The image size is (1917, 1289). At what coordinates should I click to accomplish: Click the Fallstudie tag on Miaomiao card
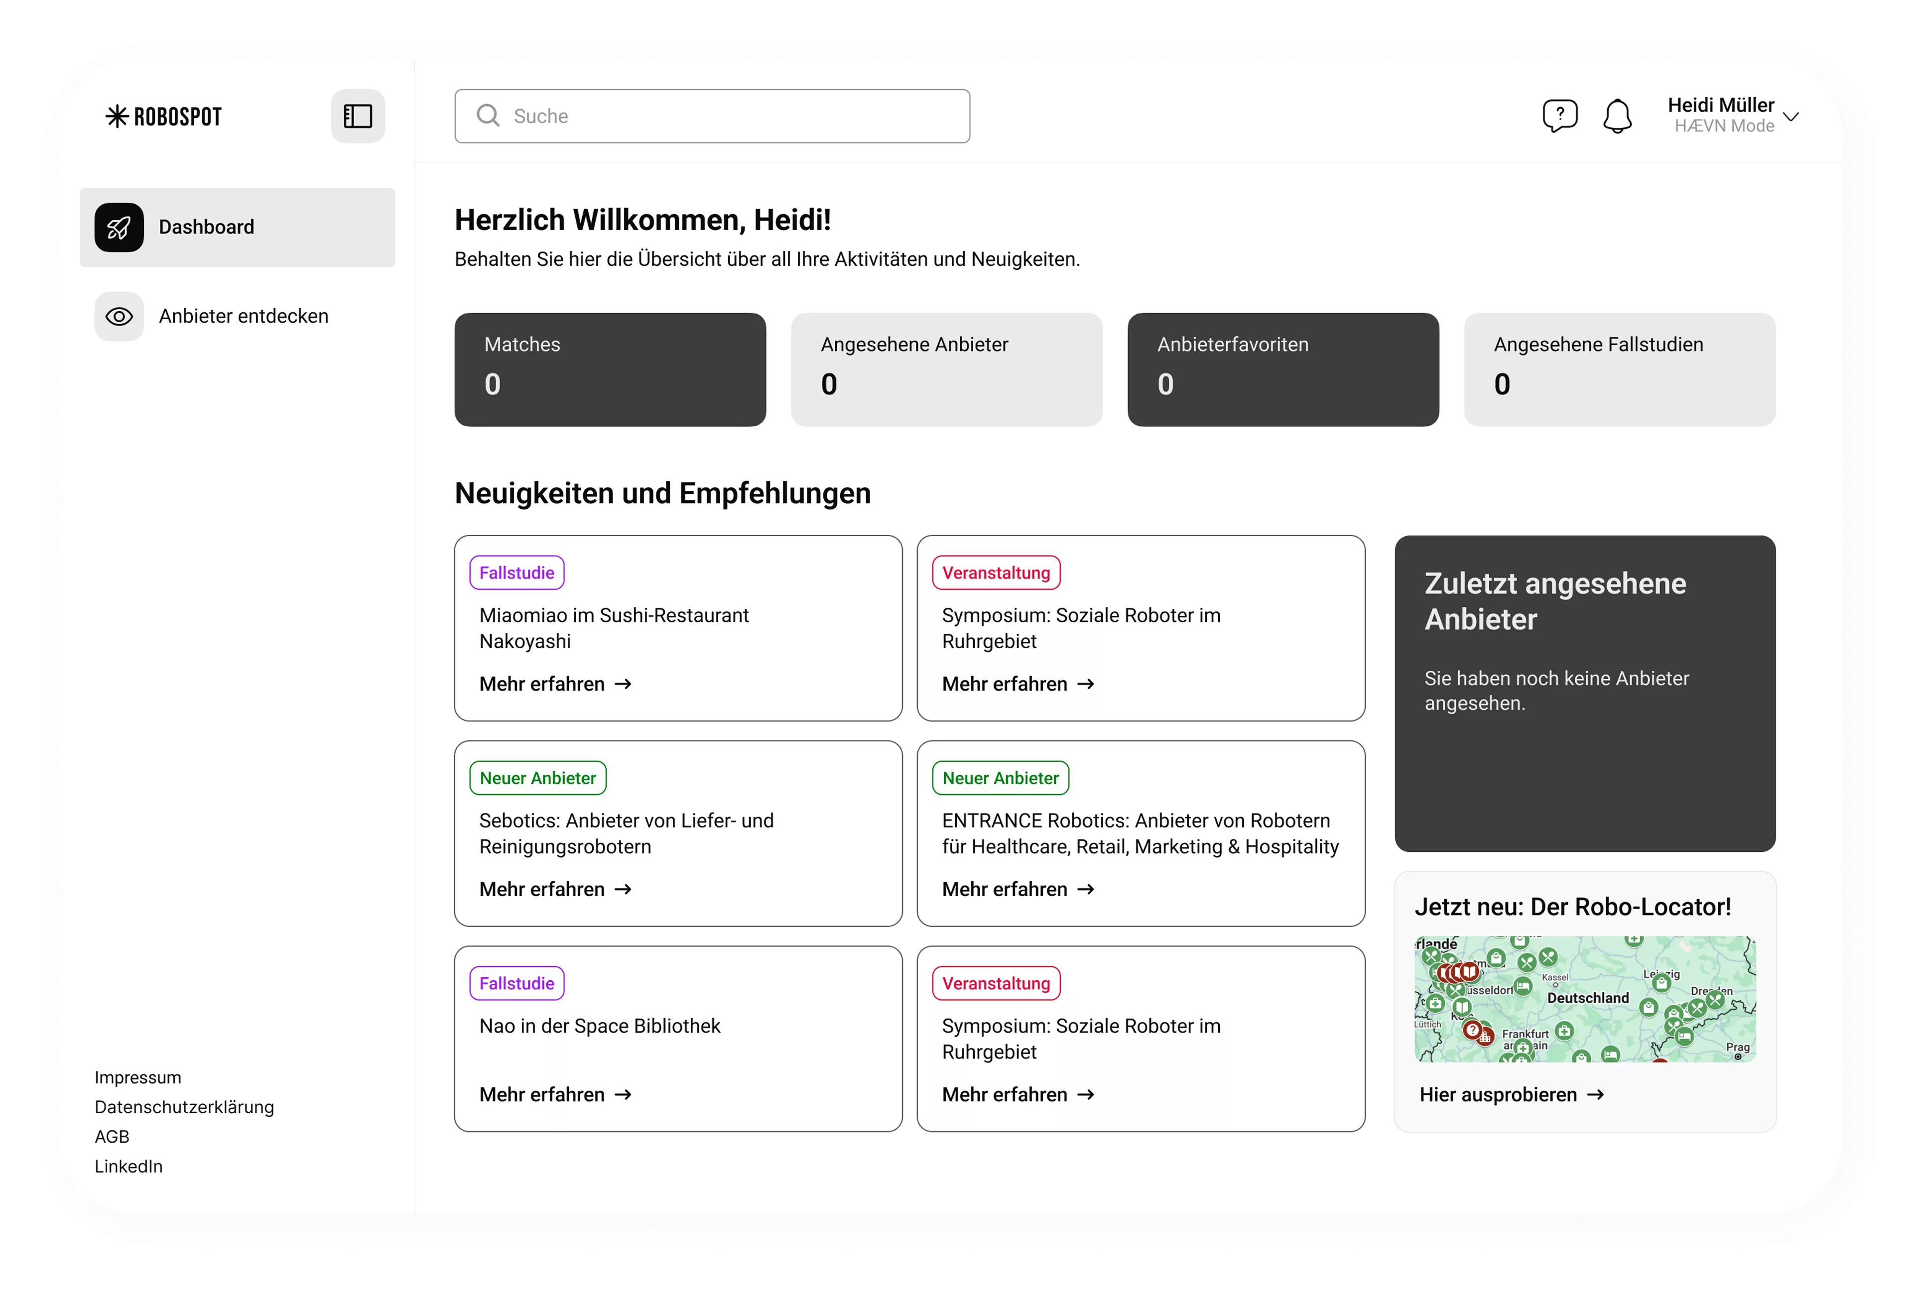tap(516, 572)
